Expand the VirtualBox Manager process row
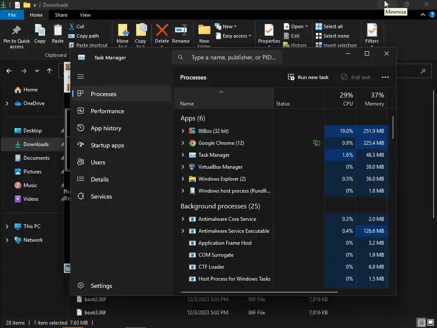437x328 pixels. pyautogui.click(x=183, y=167)
